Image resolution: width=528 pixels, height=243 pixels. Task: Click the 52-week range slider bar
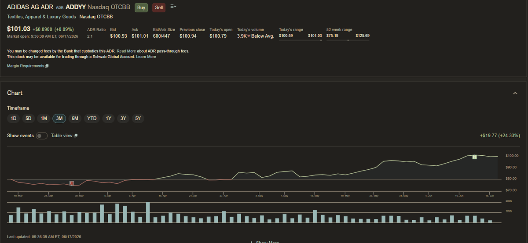[348, 40]
